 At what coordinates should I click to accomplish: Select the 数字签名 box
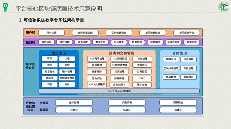49,72
